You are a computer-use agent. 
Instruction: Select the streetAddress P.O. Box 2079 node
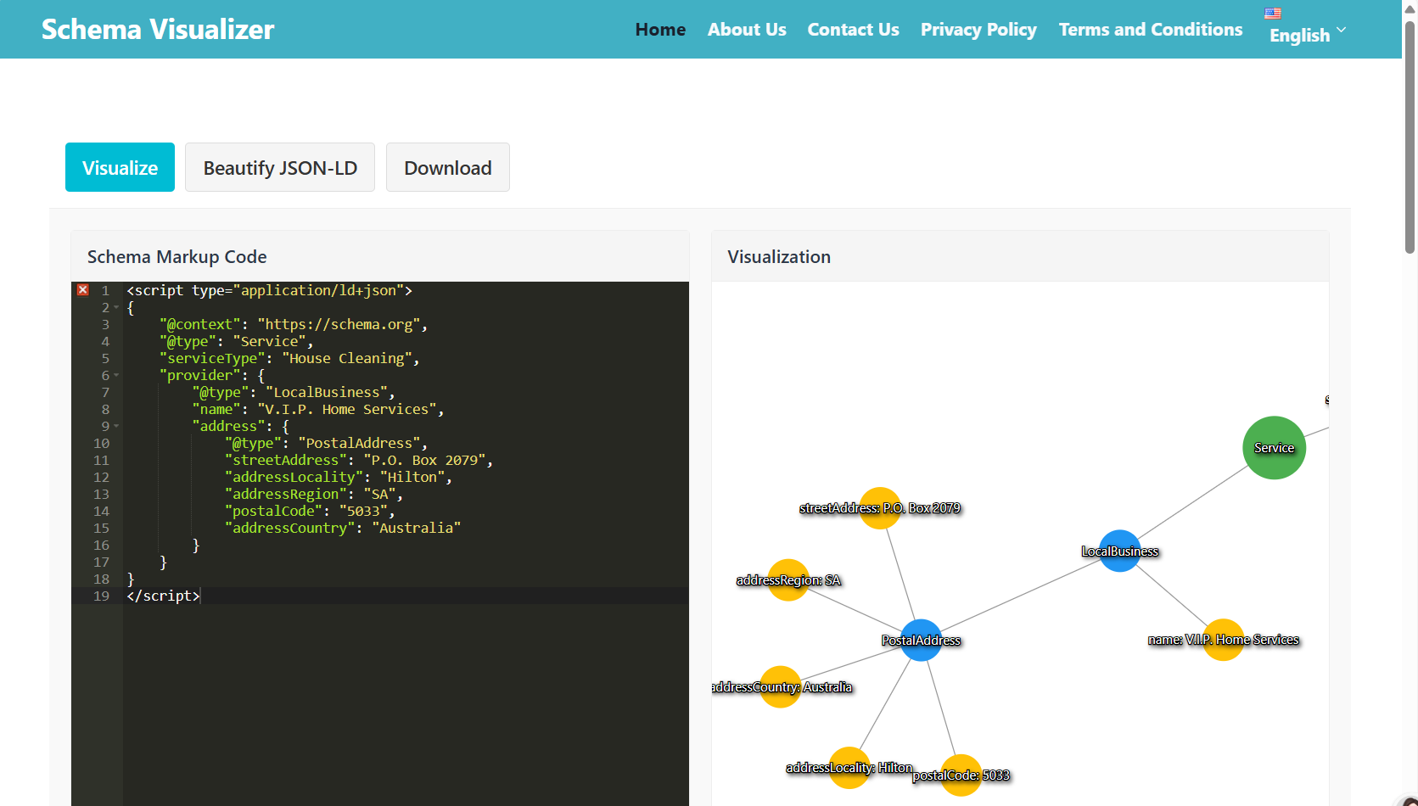[880, 508]
